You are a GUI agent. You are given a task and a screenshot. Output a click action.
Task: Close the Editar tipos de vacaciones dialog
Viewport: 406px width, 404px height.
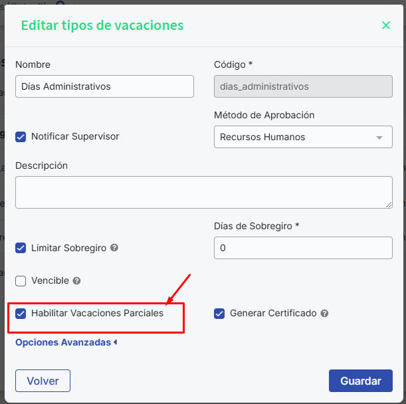(x=386, y=25)
